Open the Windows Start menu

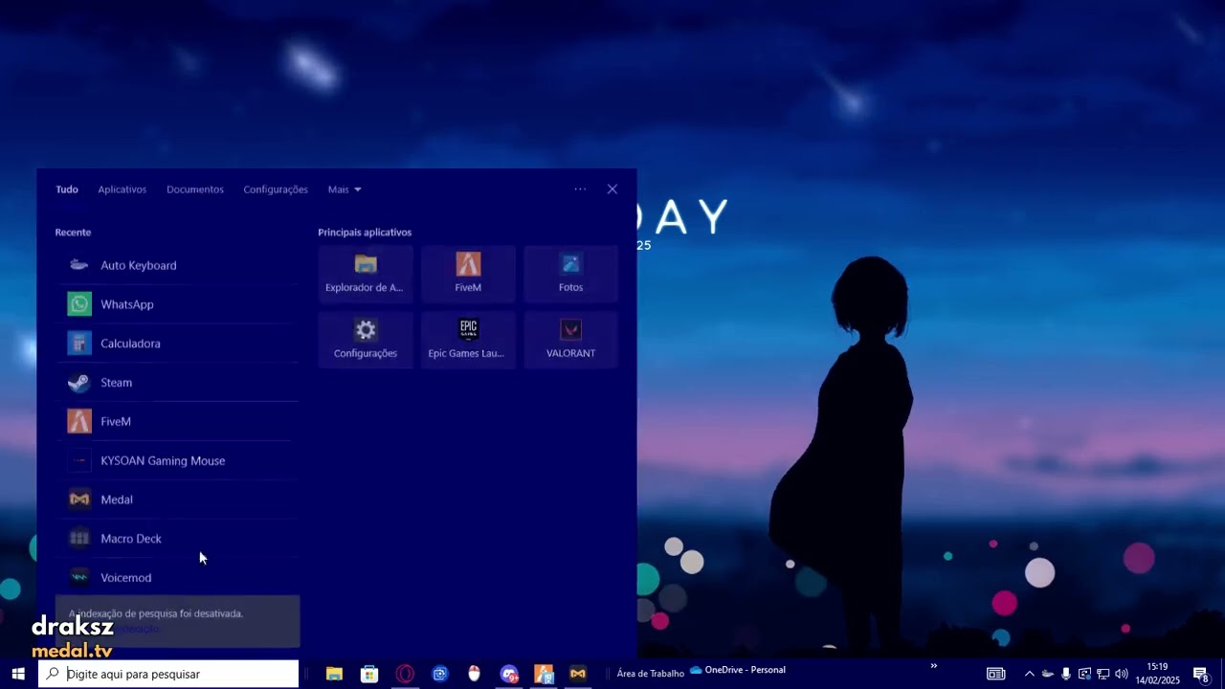[18, 674]
